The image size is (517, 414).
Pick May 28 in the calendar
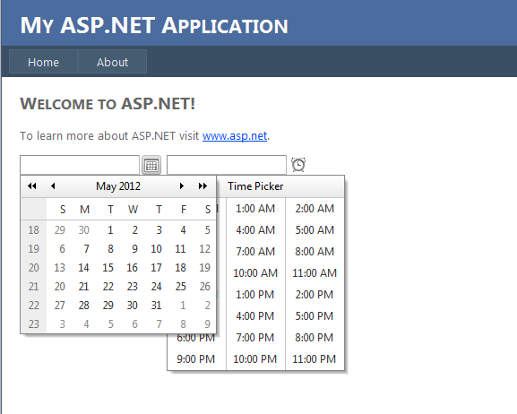(83, 306)
